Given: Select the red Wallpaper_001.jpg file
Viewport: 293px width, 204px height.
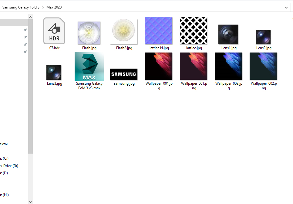Looking at the screenshot, I should (x=159, y=66).
